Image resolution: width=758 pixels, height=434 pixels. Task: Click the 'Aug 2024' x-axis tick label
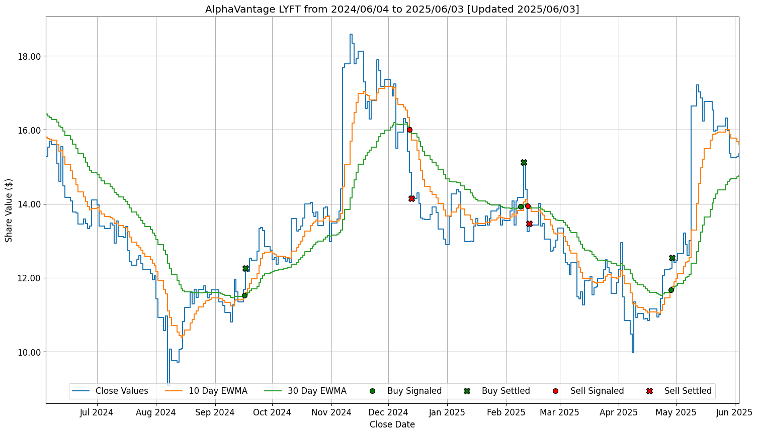coord(155,413)
